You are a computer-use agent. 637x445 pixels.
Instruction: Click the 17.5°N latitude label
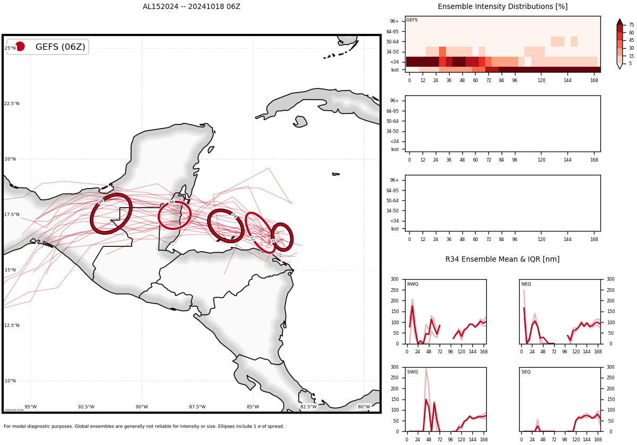[12, 215]
